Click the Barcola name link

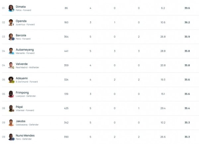21,35
